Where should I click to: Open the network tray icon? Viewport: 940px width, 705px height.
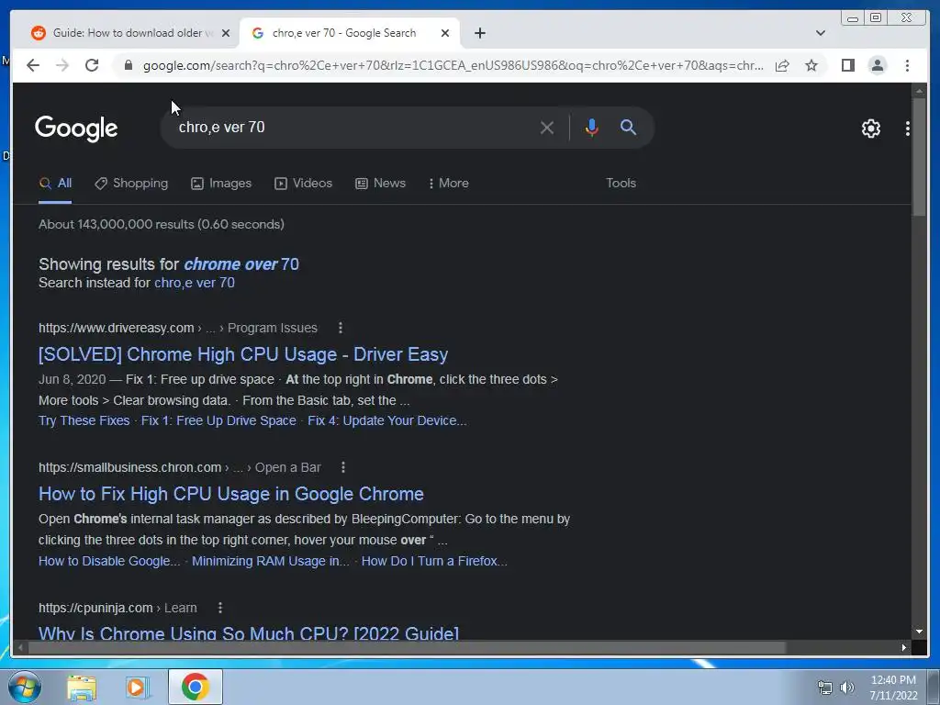click(825, 688)
